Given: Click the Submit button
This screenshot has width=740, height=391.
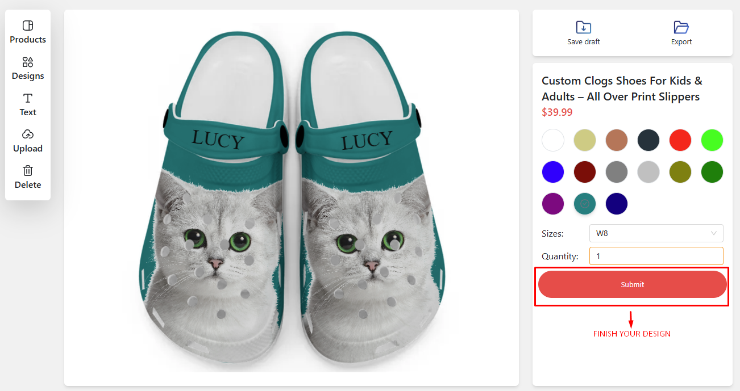Looking at the screenshot, I should coord(632,284).
